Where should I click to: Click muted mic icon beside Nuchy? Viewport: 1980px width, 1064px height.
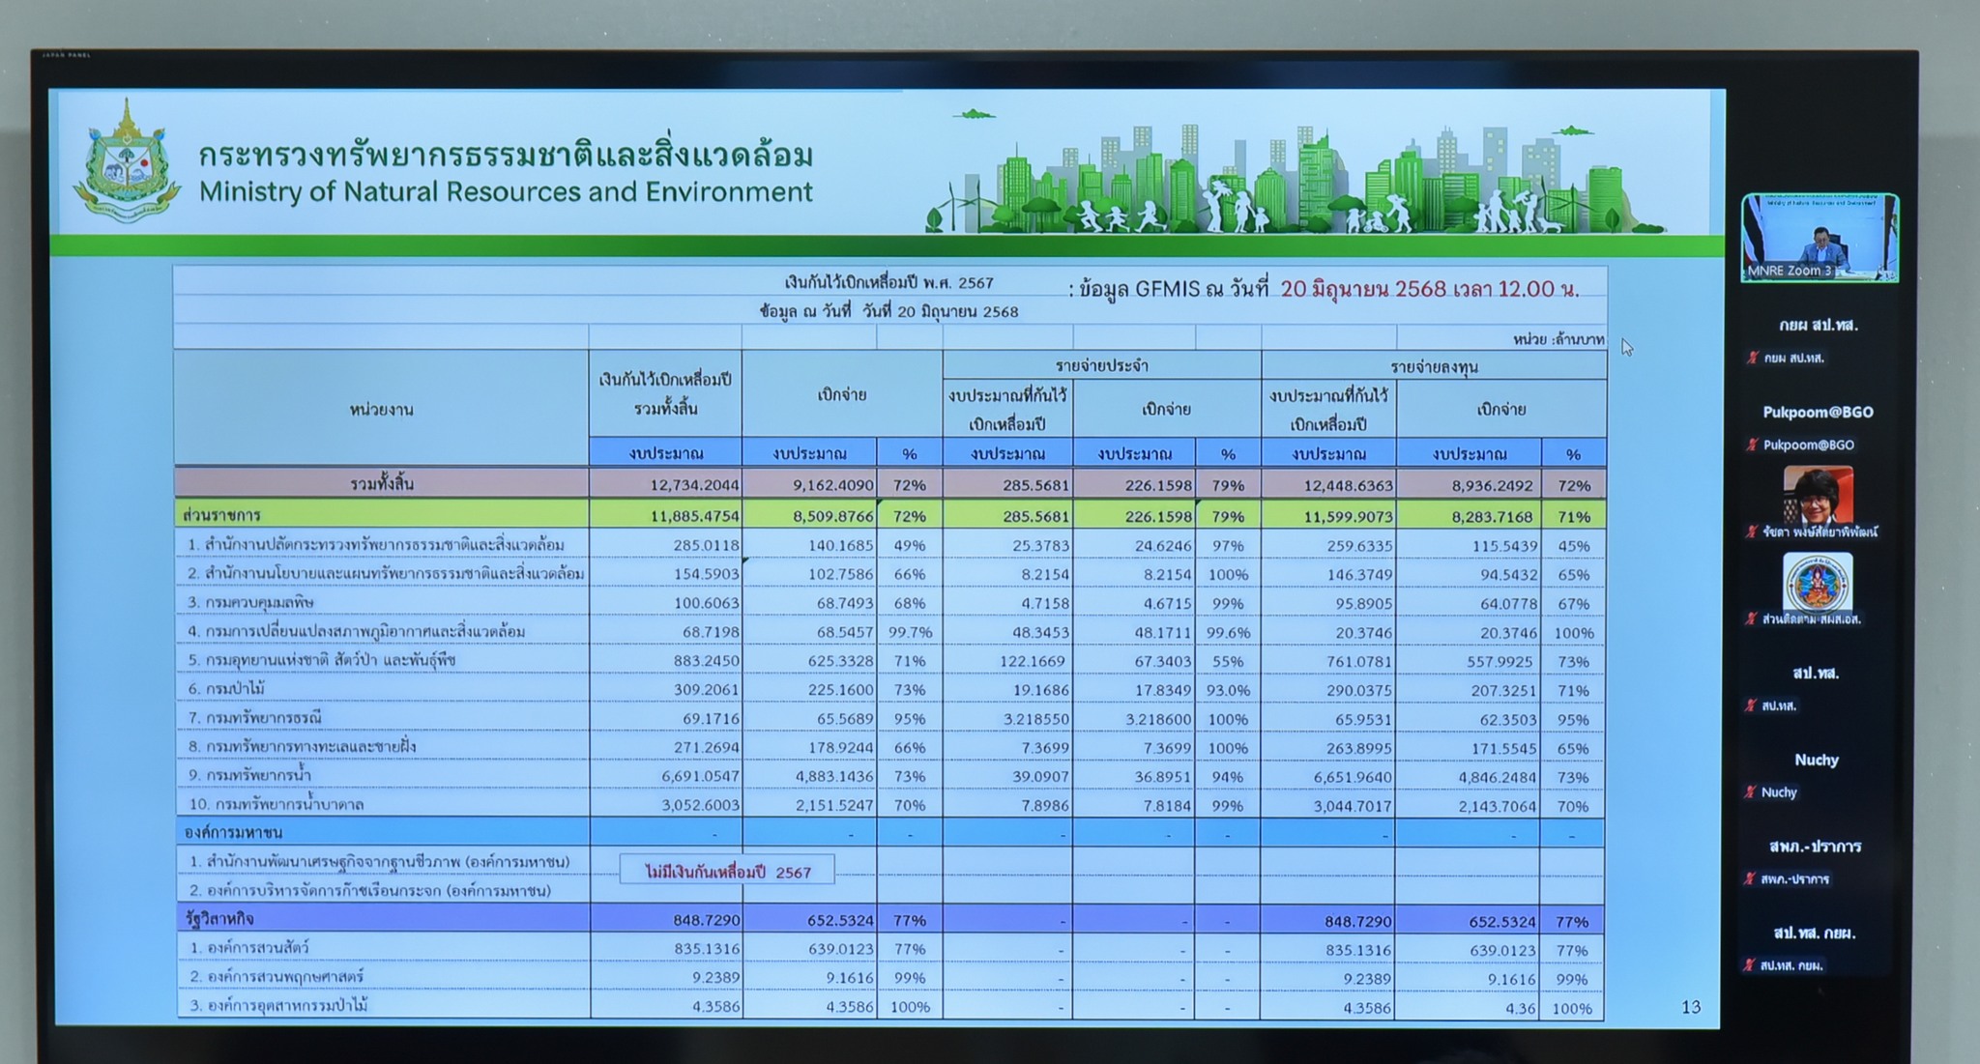pyautogui.click(x=1750, y=792)
